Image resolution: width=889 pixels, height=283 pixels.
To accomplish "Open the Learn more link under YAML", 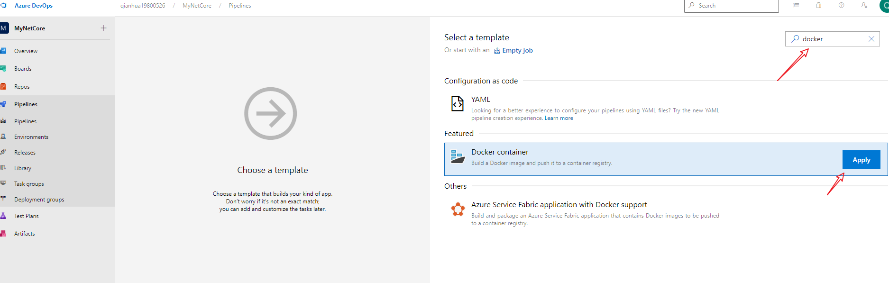I will [559, 118].
